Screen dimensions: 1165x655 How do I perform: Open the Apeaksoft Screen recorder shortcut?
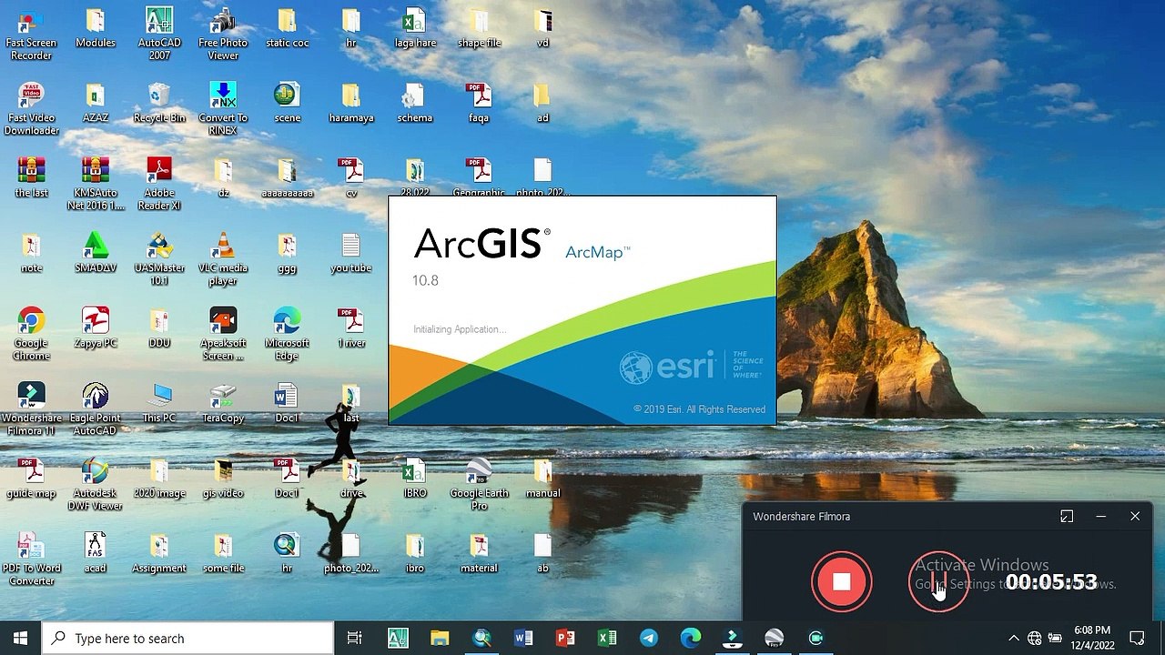(223, 334)
